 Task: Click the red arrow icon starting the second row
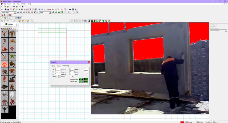[x=2, y=9]
